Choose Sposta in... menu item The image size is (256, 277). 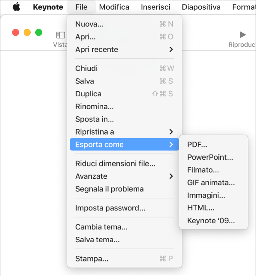(x=125, y=119)
